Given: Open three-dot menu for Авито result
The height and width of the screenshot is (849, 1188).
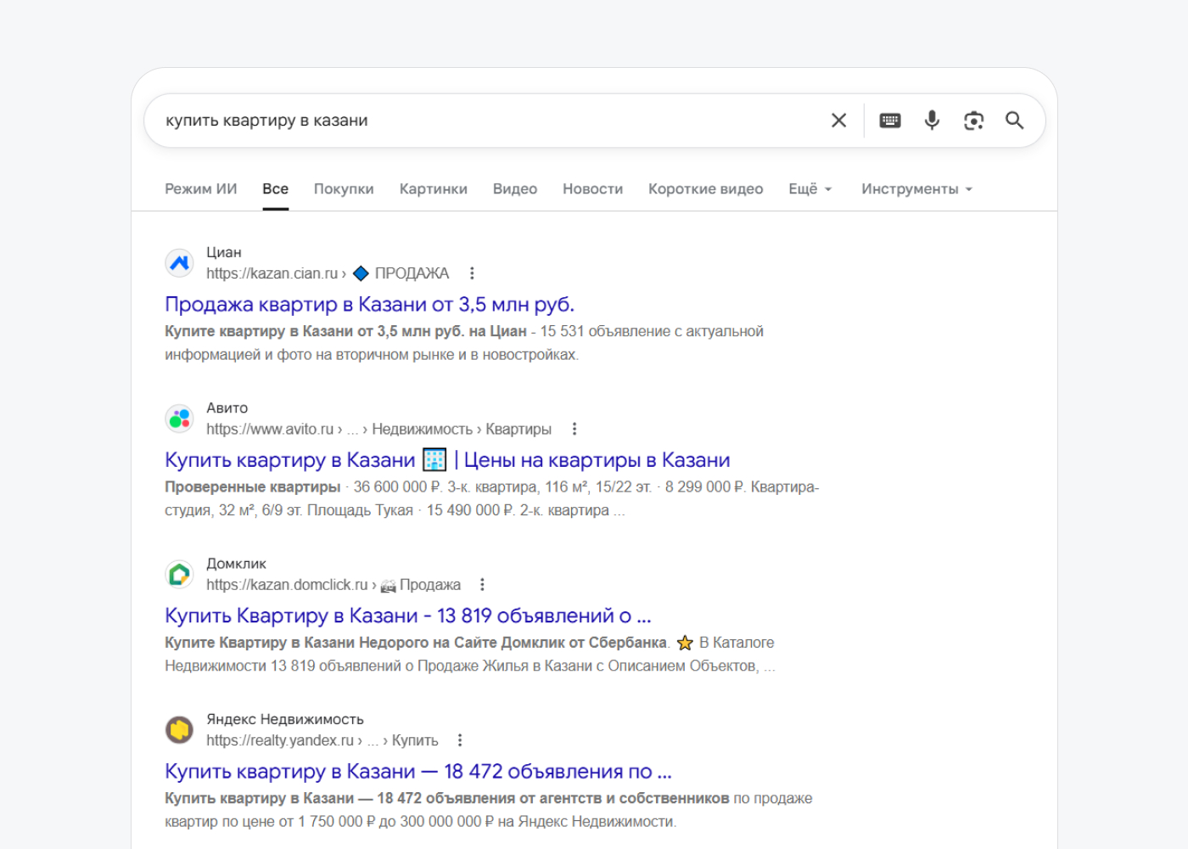Looking at the screenshot, I should [x=574, y=429].
